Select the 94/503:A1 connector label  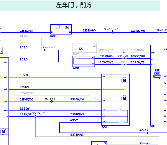tap(144, 130)
